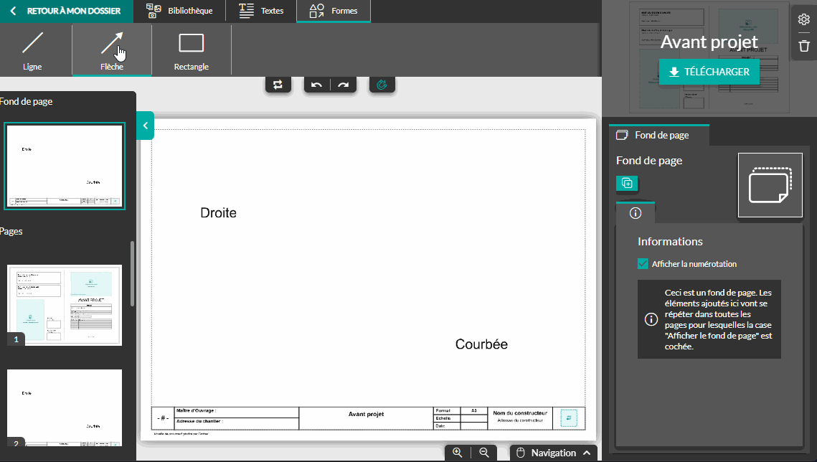Zoom out with the magnifier minus
Viewport: 817px width, 462px height.
coord(484,453)
